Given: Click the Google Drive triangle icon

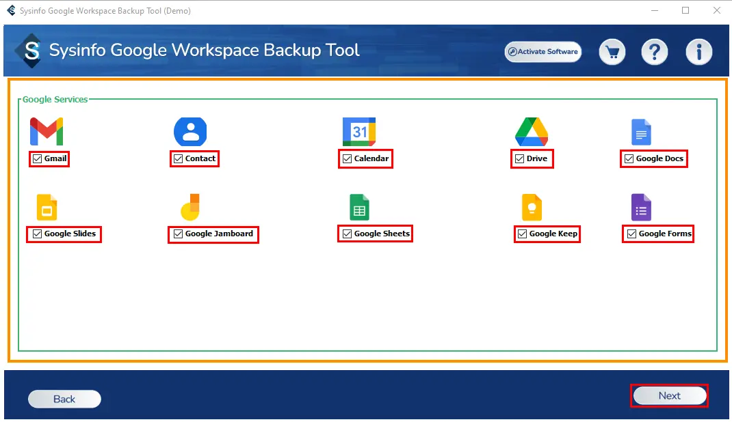Looking at the screenshot, I should (x=532, y=132).
